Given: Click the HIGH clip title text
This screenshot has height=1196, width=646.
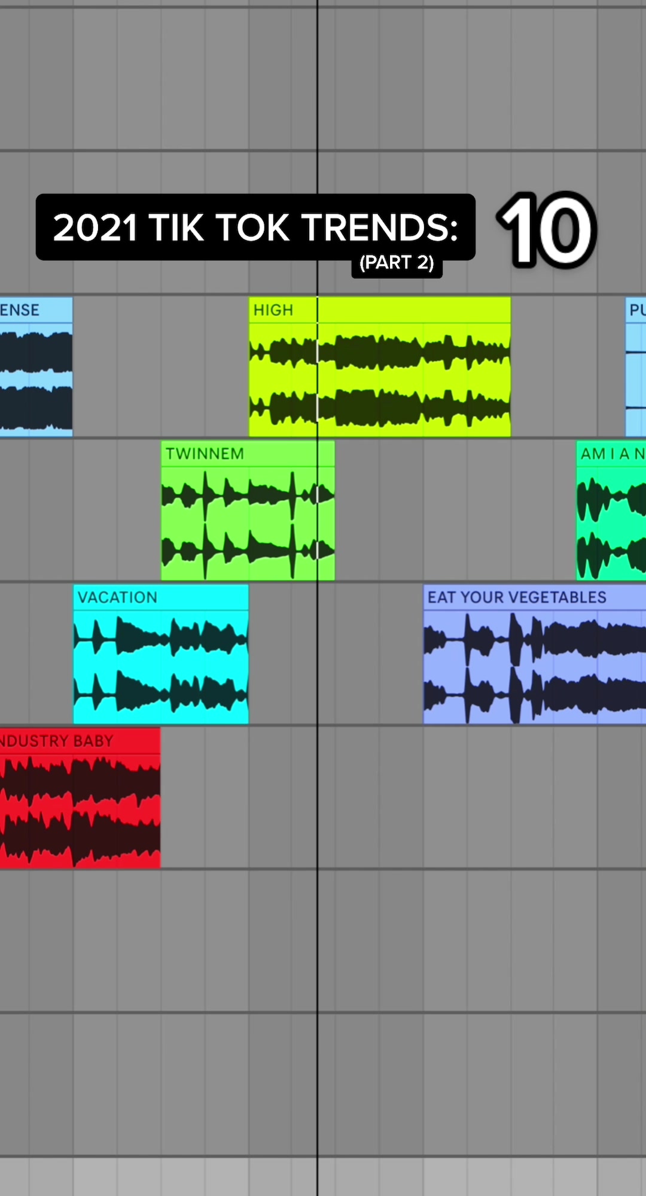Looking at the screenshot, I should pos(273,310).
